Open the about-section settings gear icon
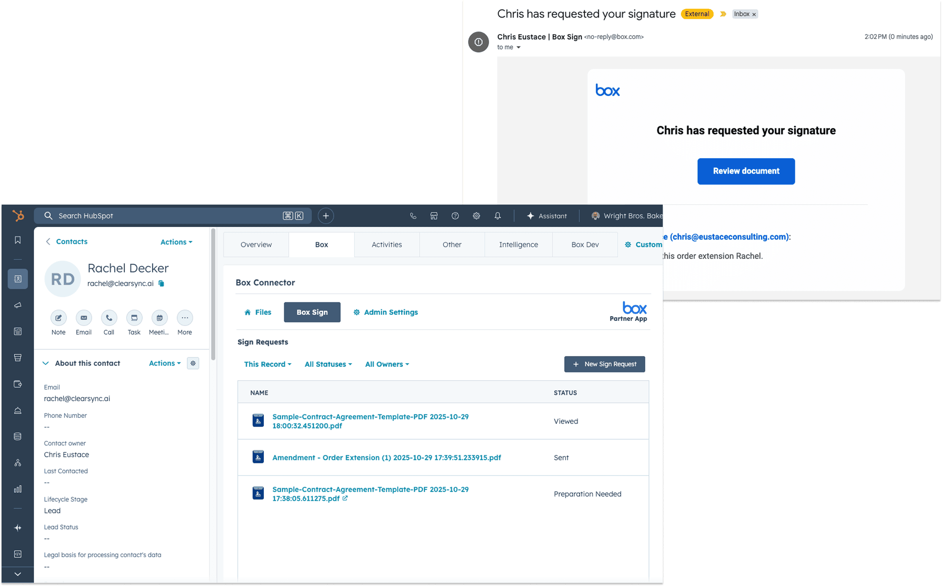This screenshot has height=586, width=942. tap(193, 363)
